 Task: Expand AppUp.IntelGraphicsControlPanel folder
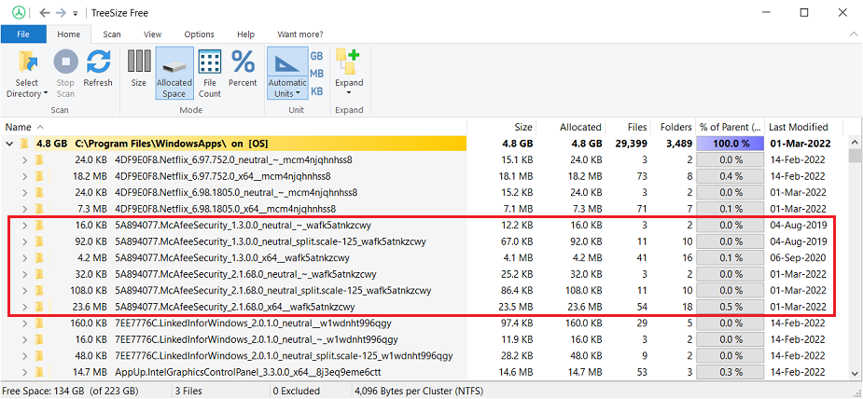pos(24,372)
